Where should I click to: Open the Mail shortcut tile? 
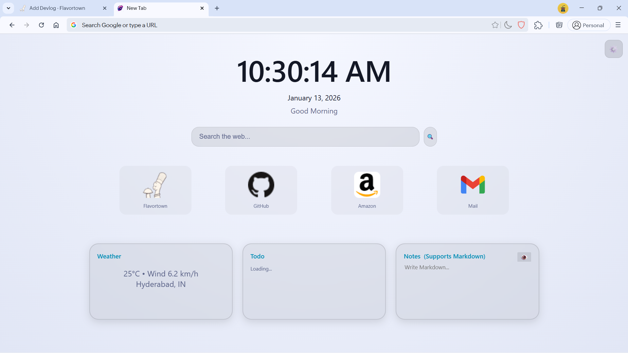click(x=473, y=190)
